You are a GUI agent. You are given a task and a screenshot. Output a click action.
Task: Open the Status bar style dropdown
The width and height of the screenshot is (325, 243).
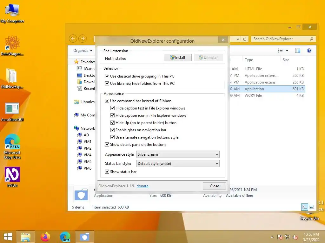pos(178,164)
